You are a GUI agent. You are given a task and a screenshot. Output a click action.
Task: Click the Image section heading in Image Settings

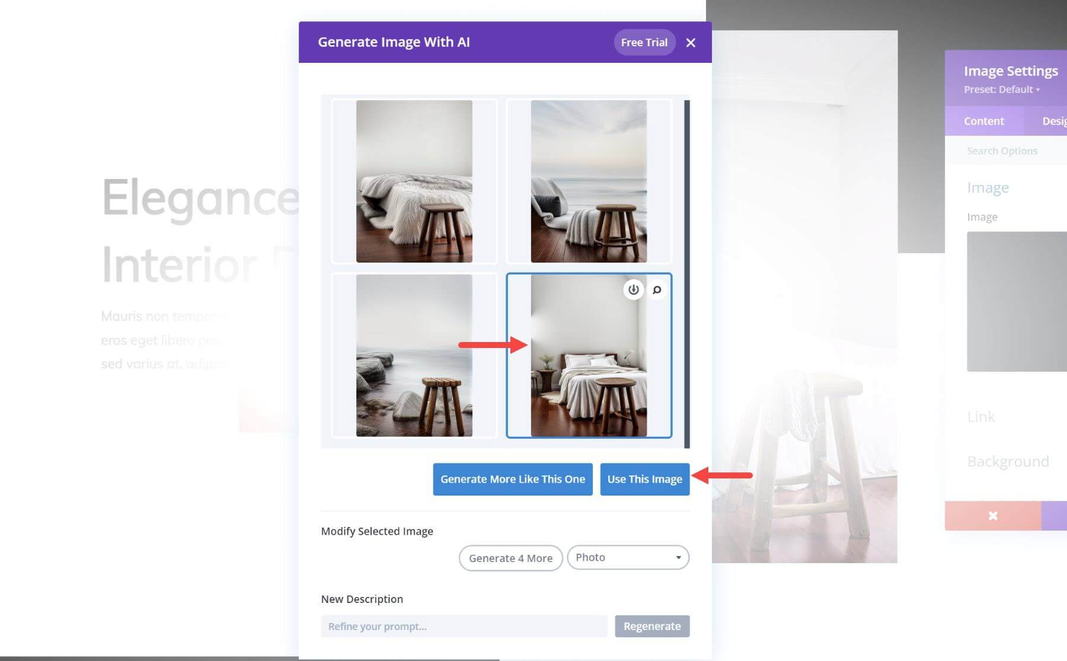(988, 188)
